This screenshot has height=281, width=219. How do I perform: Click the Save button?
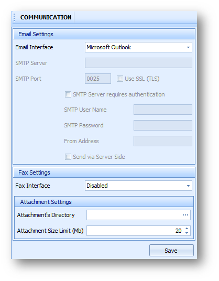click(x=171, y=251)
